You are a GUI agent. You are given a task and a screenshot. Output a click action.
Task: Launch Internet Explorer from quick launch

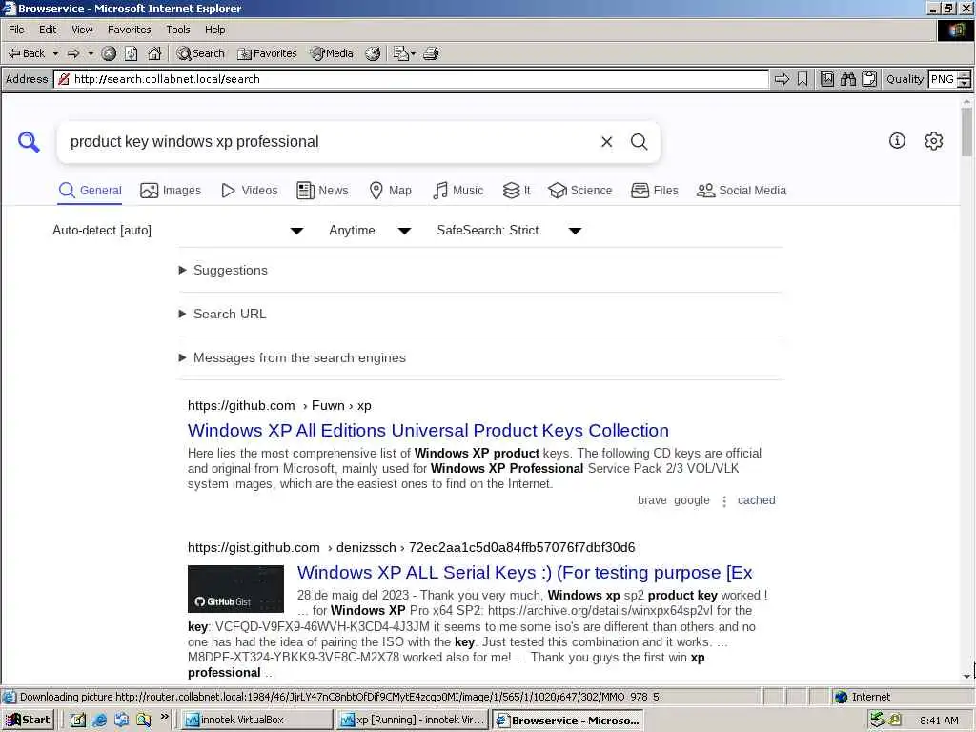pos(99,721)
